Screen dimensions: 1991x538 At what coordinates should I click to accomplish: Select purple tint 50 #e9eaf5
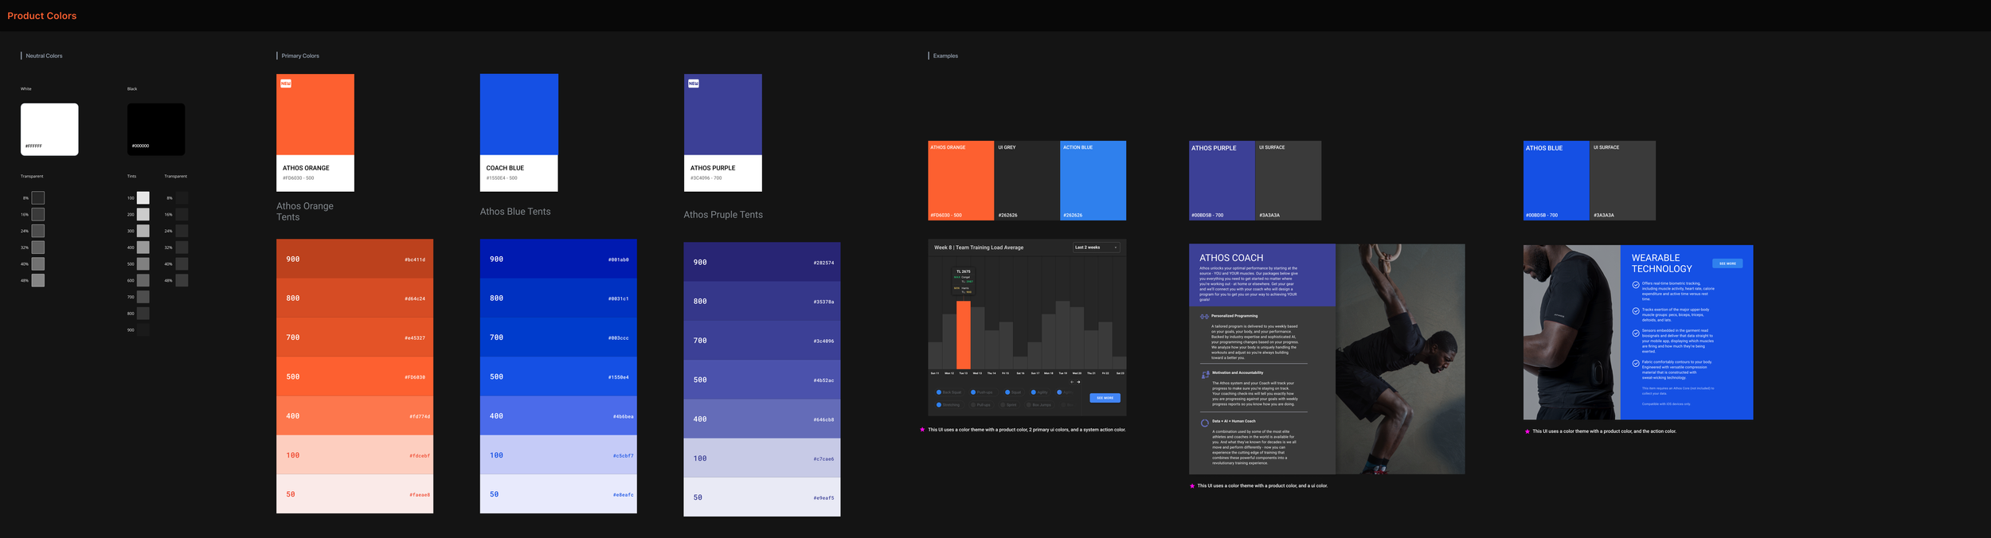(762, 497)
